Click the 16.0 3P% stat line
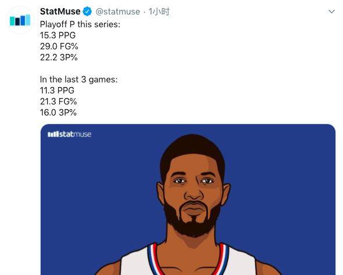This screenshot has height=275, width=343. tap(58, 113)
